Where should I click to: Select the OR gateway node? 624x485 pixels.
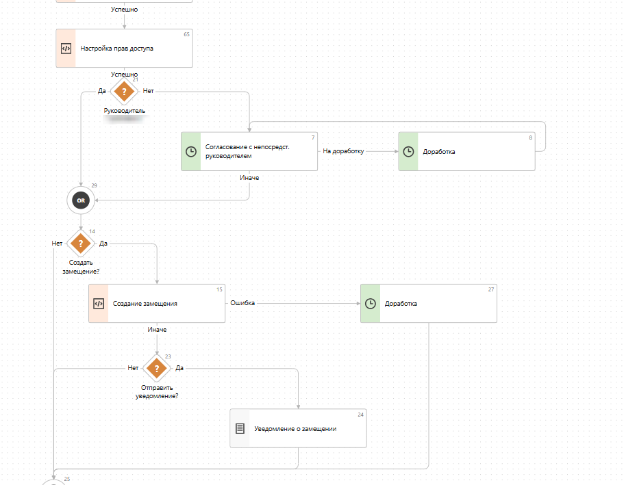tap(81, 200)
